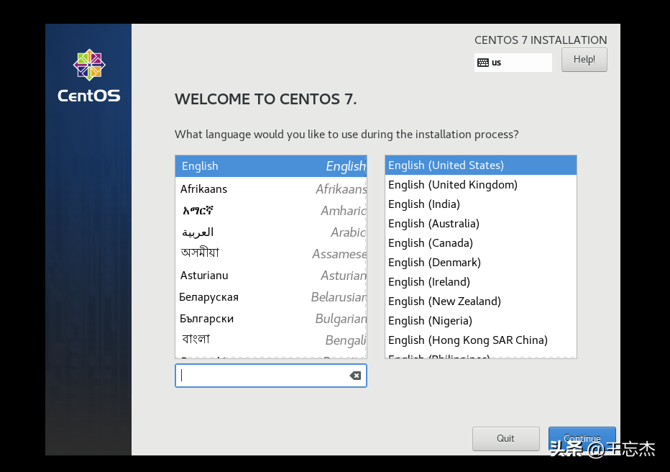The width and height of the screenshot is (670, 472).
Task: Select Български (Bulgarian) language row
Action: [x=271, y=319]
